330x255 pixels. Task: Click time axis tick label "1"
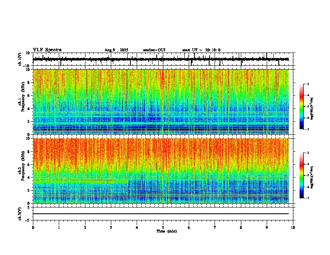pos(59,227)
